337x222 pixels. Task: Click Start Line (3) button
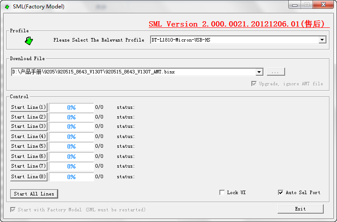click(28, 126)
